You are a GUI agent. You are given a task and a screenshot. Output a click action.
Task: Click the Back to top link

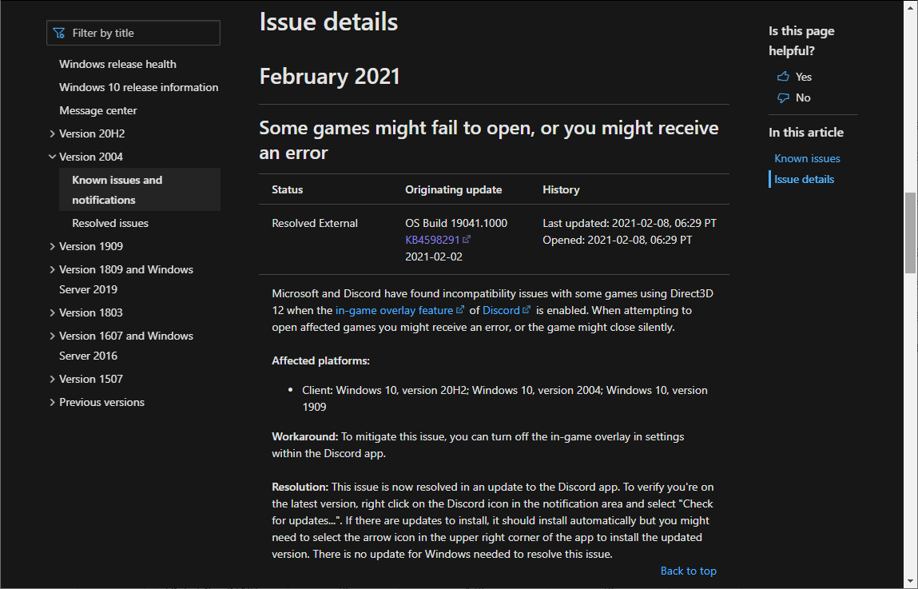688,571
